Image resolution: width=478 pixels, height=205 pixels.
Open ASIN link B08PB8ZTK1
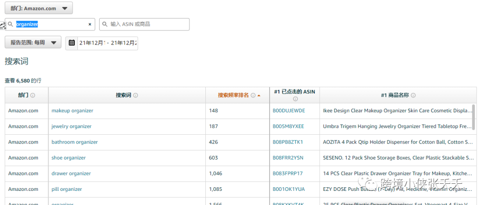pos(288,142)
